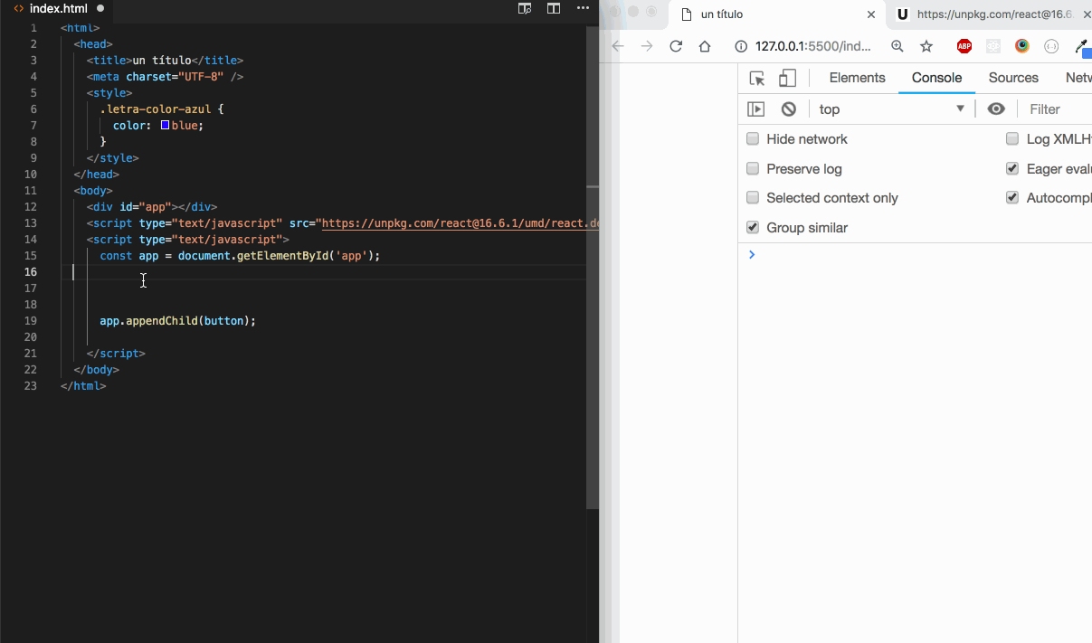Image resolution: width=1092 pixels, height=643 pixels.
Task: Open the 'top' JavaScript context dropdown
Action: [x=891, y=109]
